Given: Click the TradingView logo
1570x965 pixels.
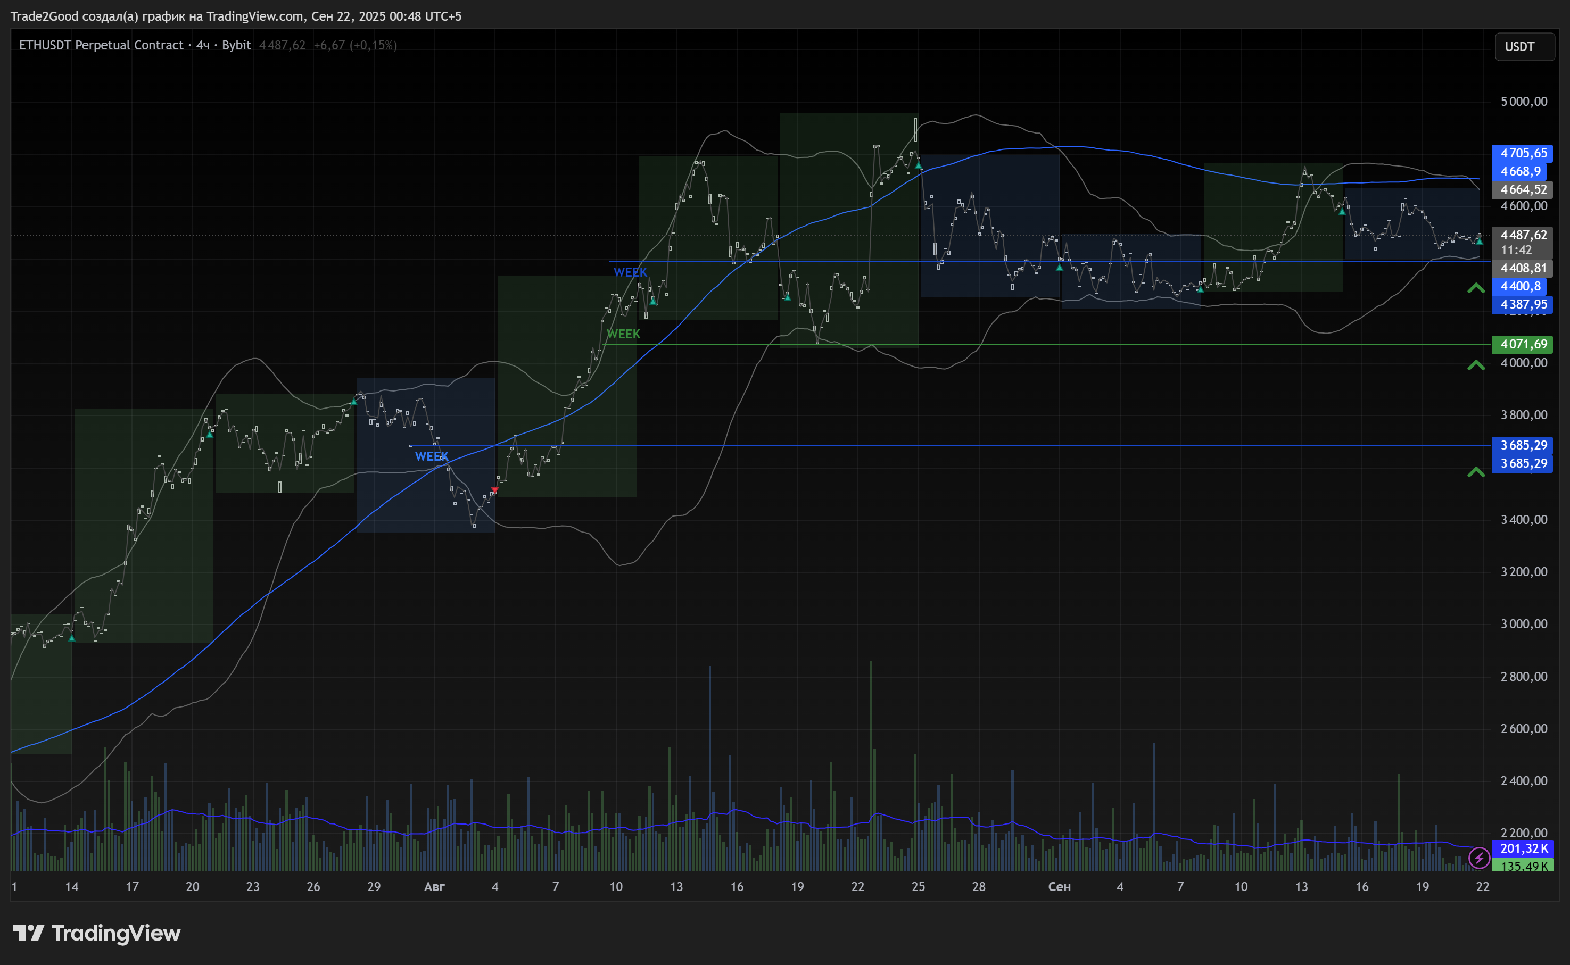Looking at the screenshot, I should [x=96, y=933].
